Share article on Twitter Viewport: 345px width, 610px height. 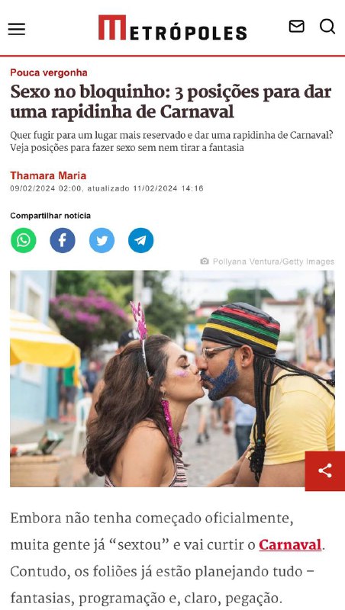(x=102, y=240)
